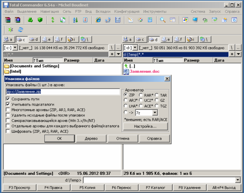The width and height of the screenshot is (244, 193).
Task: Open the 7z archiver plugin dropdown
Action: pyautogui.click(x=155, y=113)
